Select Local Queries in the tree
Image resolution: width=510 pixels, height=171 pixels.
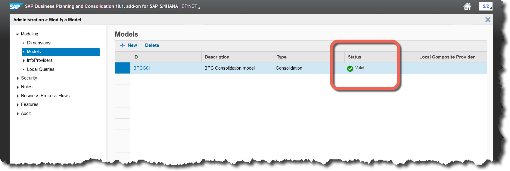[x=41, y=69]
